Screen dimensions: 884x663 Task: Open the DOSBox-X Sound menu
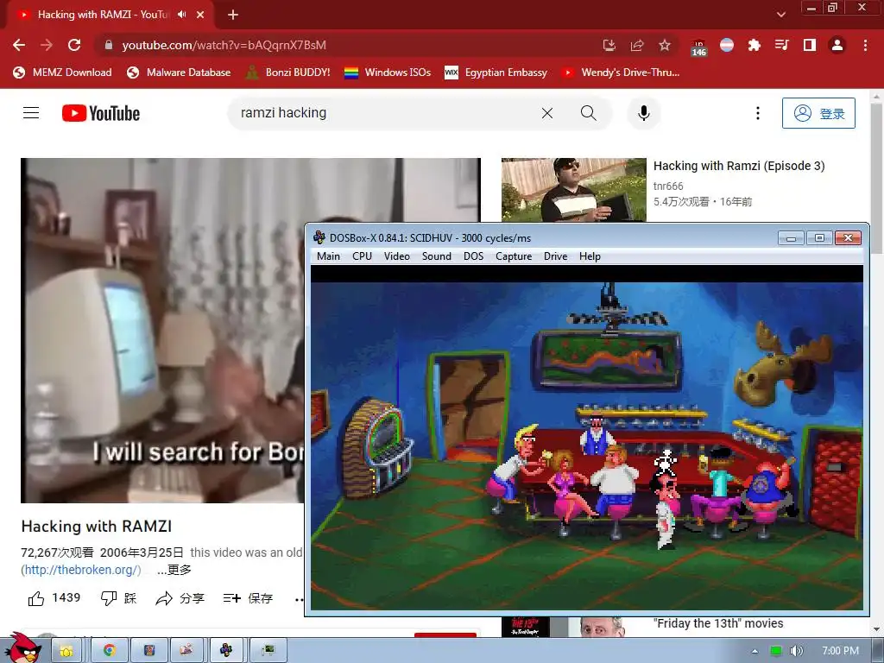pyautogui.click(x=436, y=256)
